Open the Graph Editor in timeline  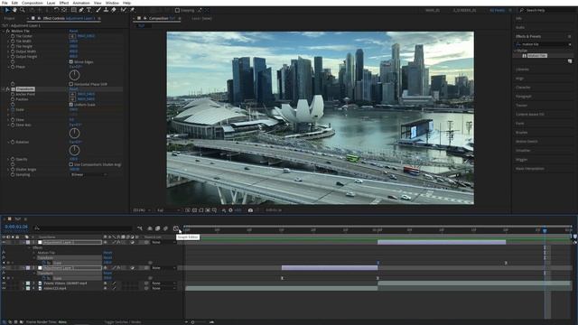[x=176, y=228]
